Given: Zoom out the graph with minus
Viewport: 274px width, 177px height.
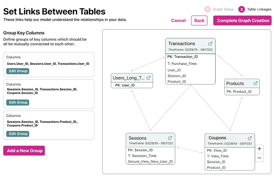Looking at the screenshot, I should (x=259, y=158).
